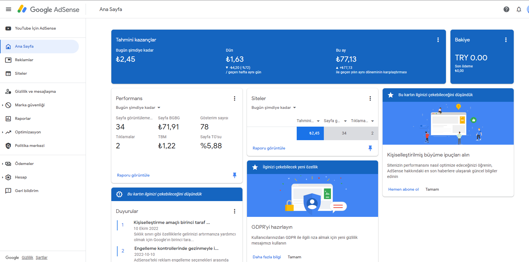Open the notifications bell

pyautogui.click(x=519, y=9)
